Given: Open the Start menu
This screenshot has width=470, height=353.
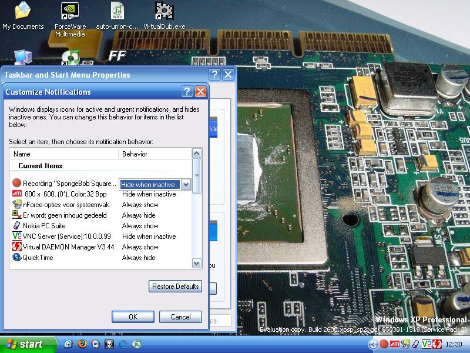Looking at the screenshot, I should click(x=28, y=344).
